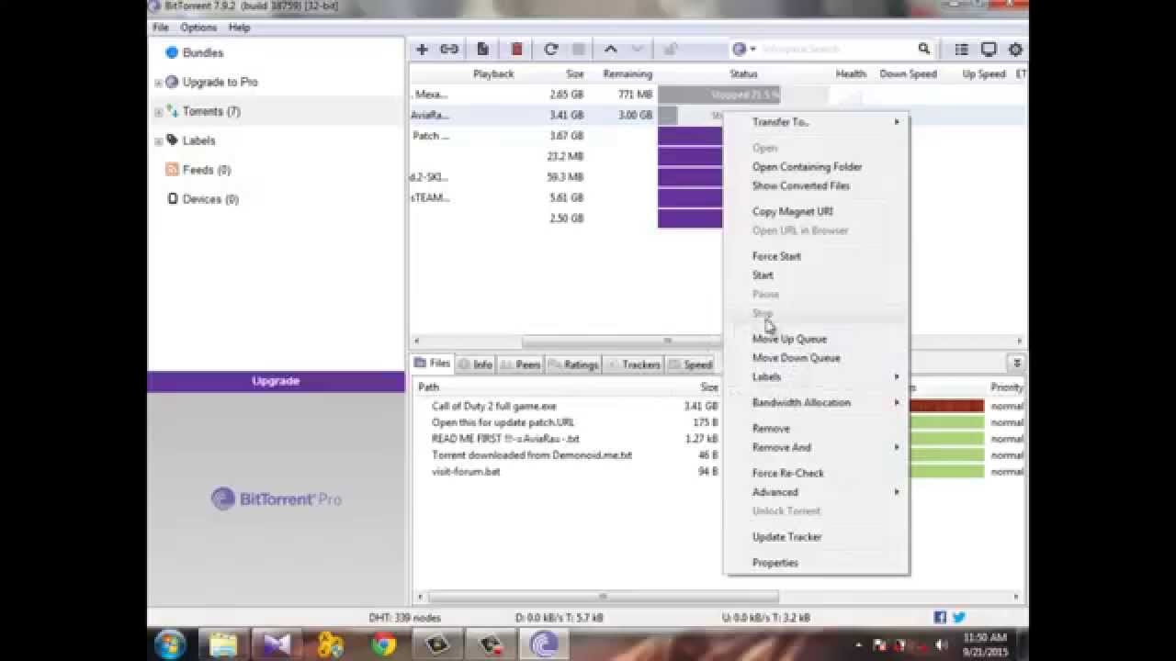Sort torrents by Remaining column header
The height and width of the screenshot is (661, 1176).
(628, 73)
